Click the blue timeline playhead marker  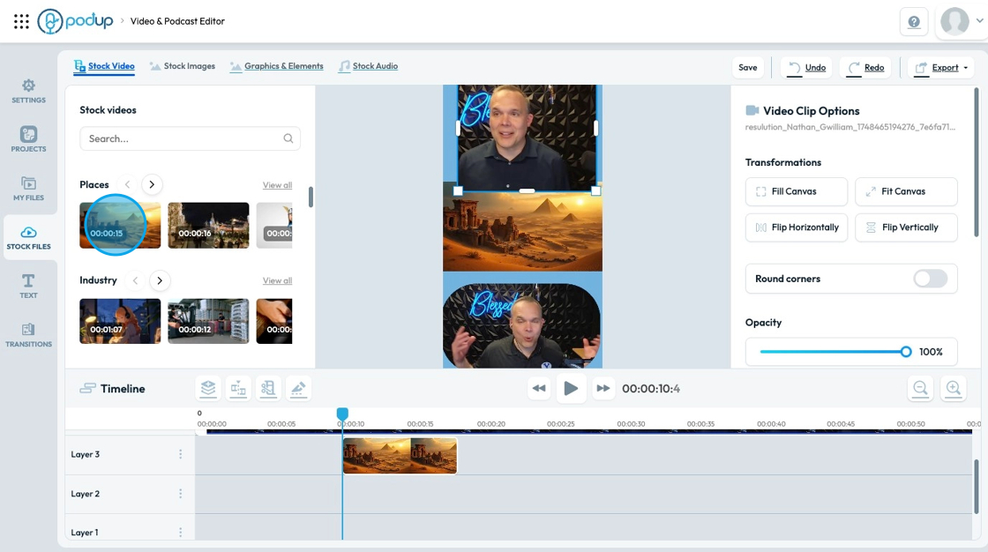pos(342,414)
